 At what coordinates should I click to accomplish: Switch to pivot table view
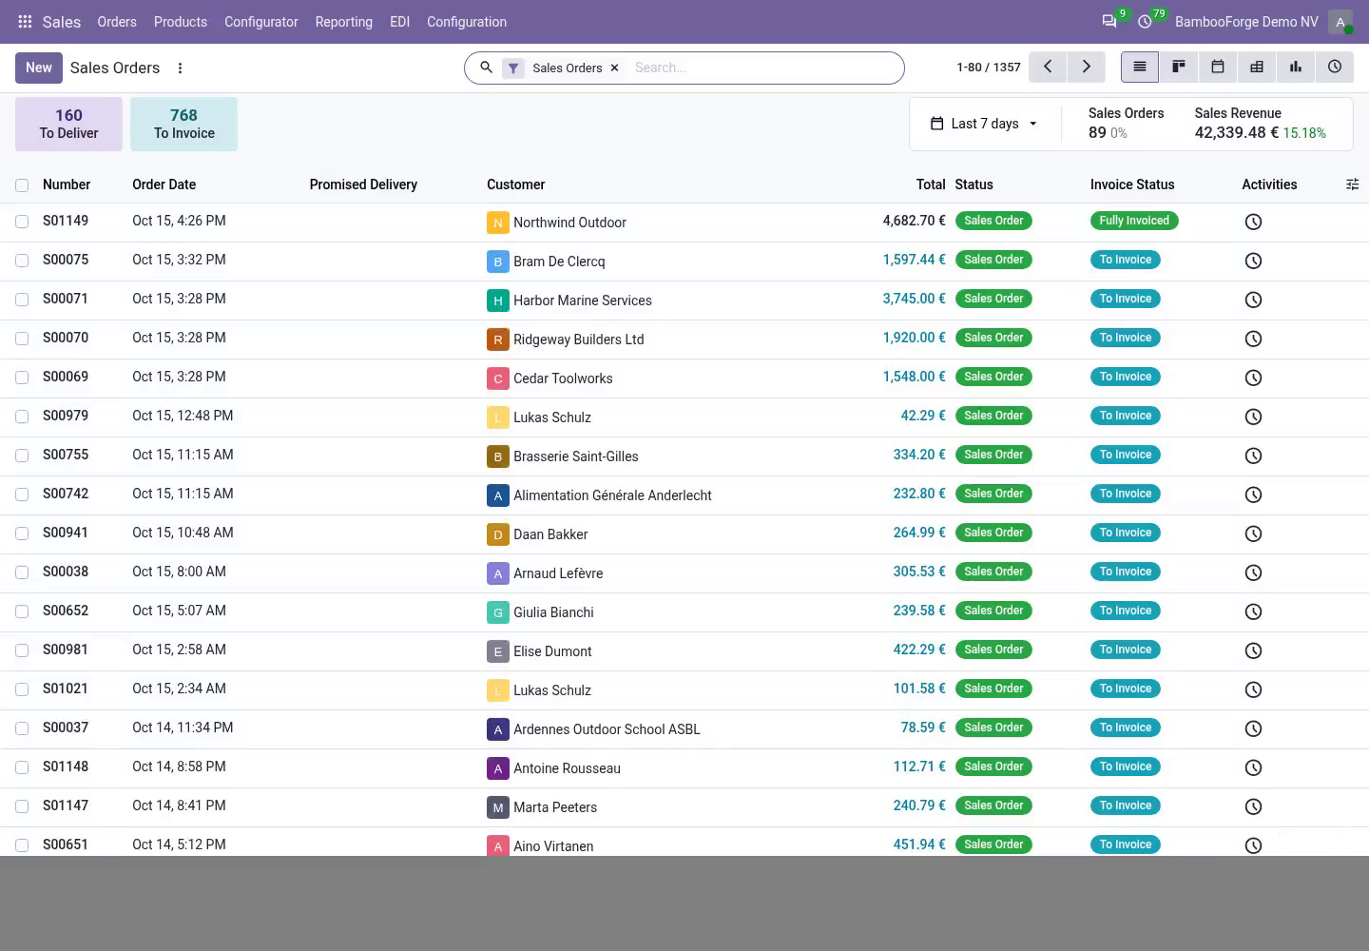pyautogui.click(x=1257, y=68)
